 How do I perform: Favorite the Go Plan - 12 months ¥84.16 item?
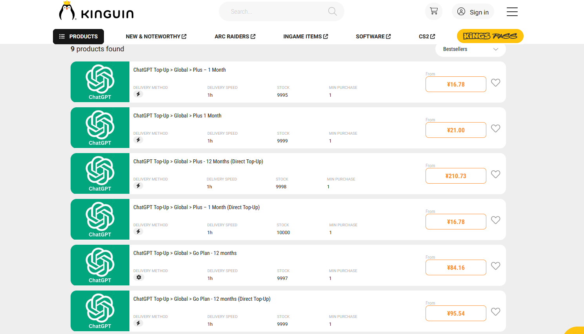coord(495,266)
